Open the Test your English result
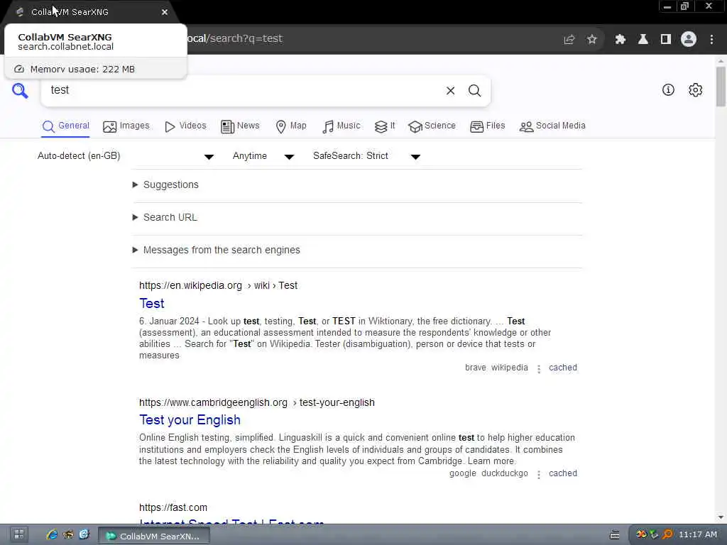Viewport: 727px width, 545px height. click(190, 420)
